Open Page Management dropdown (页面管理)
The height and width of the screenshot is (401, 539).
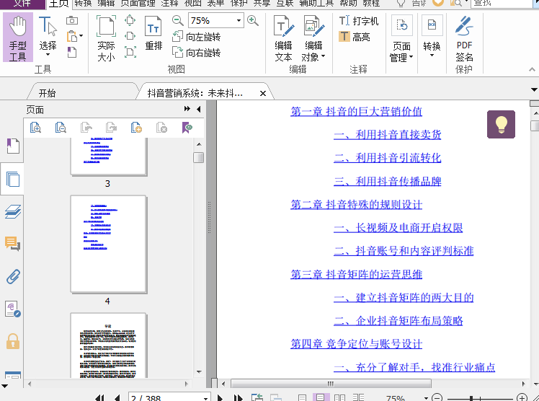coord(401,38)
